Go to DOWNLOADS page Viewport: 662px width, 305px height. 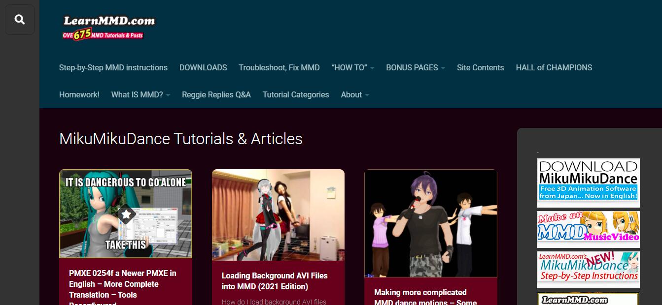click(203, 67)
